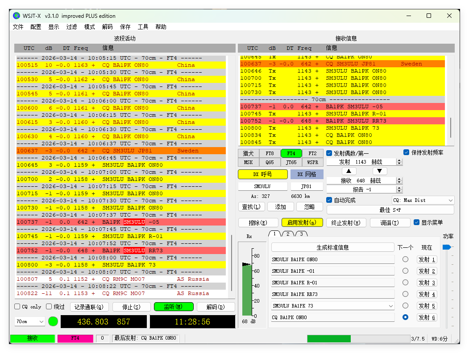Open the 解码 menu
This screenshot has width=469, height=353.
[x=108, y=27]
